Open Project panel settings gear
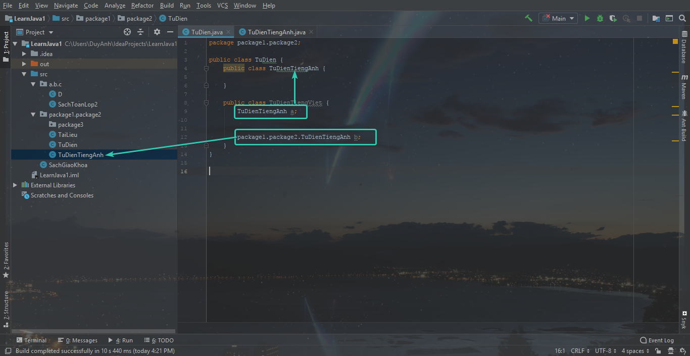The width and height of the screenshot is (690, 356). [x=157, y=32]
